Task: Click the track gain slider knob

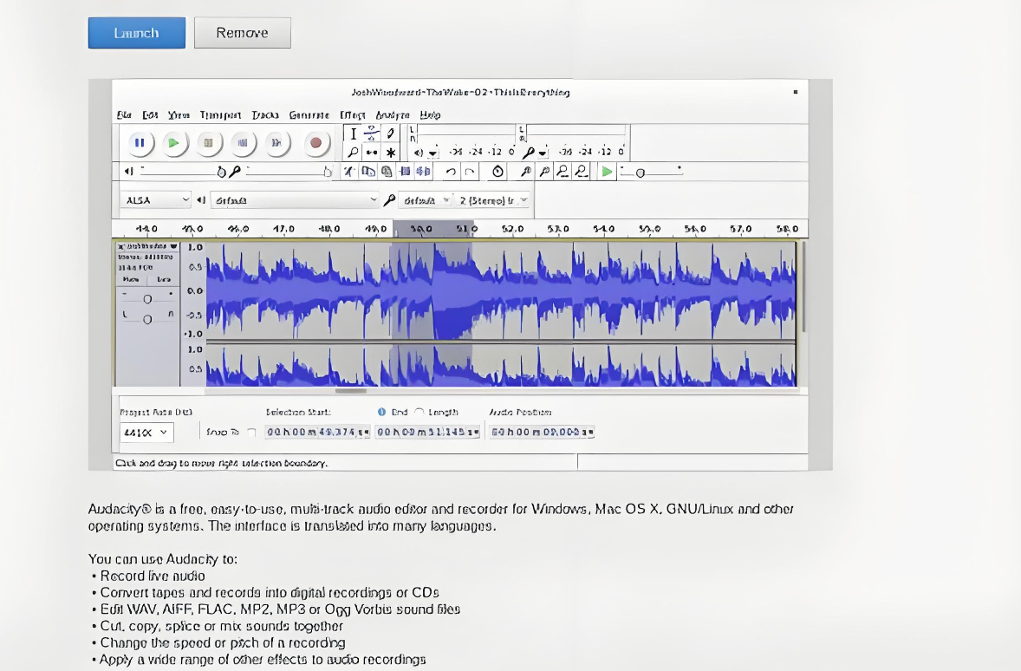Action: click(x=147, y=299)
